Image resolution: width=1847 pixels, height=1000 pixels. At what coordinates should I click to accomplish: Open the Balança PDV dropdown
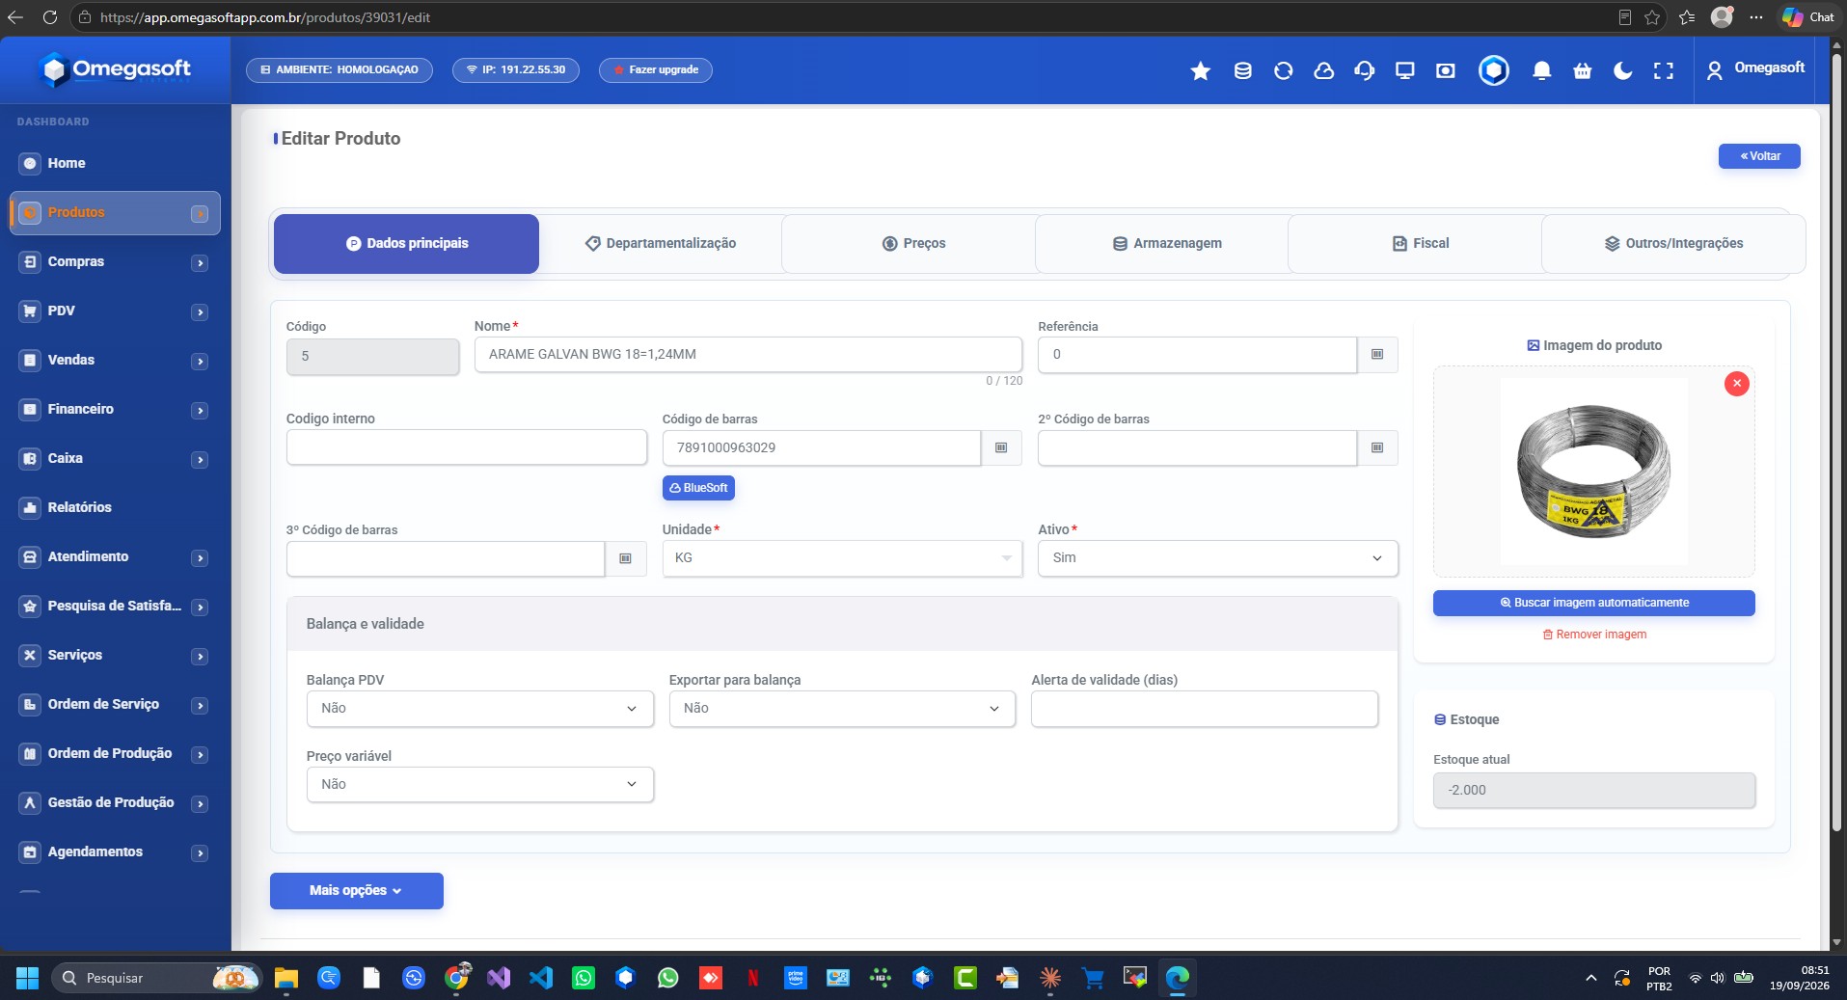click(x=479, y=709)
